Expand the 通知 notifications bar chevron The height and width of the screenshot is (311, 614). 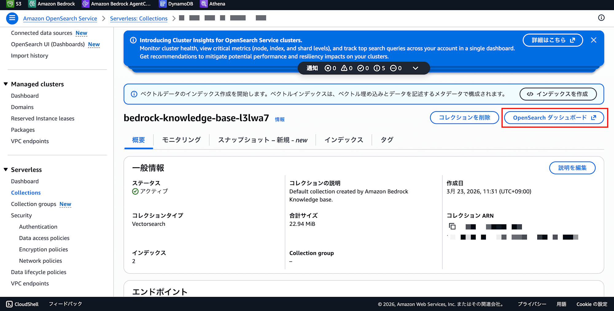[x=415, y=68]
